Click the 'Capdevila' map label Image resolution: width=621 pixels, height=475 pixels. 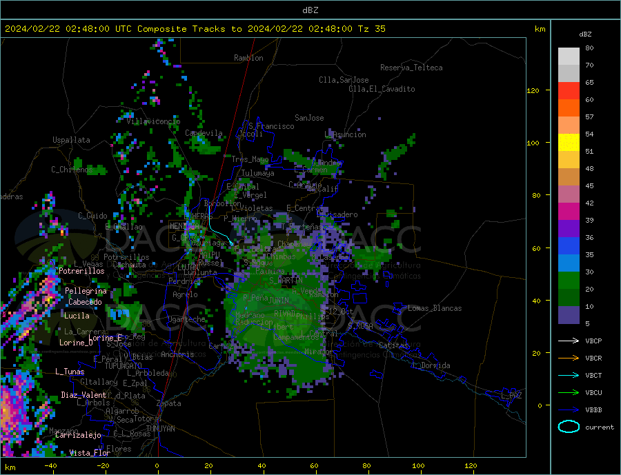coord(204,133)
